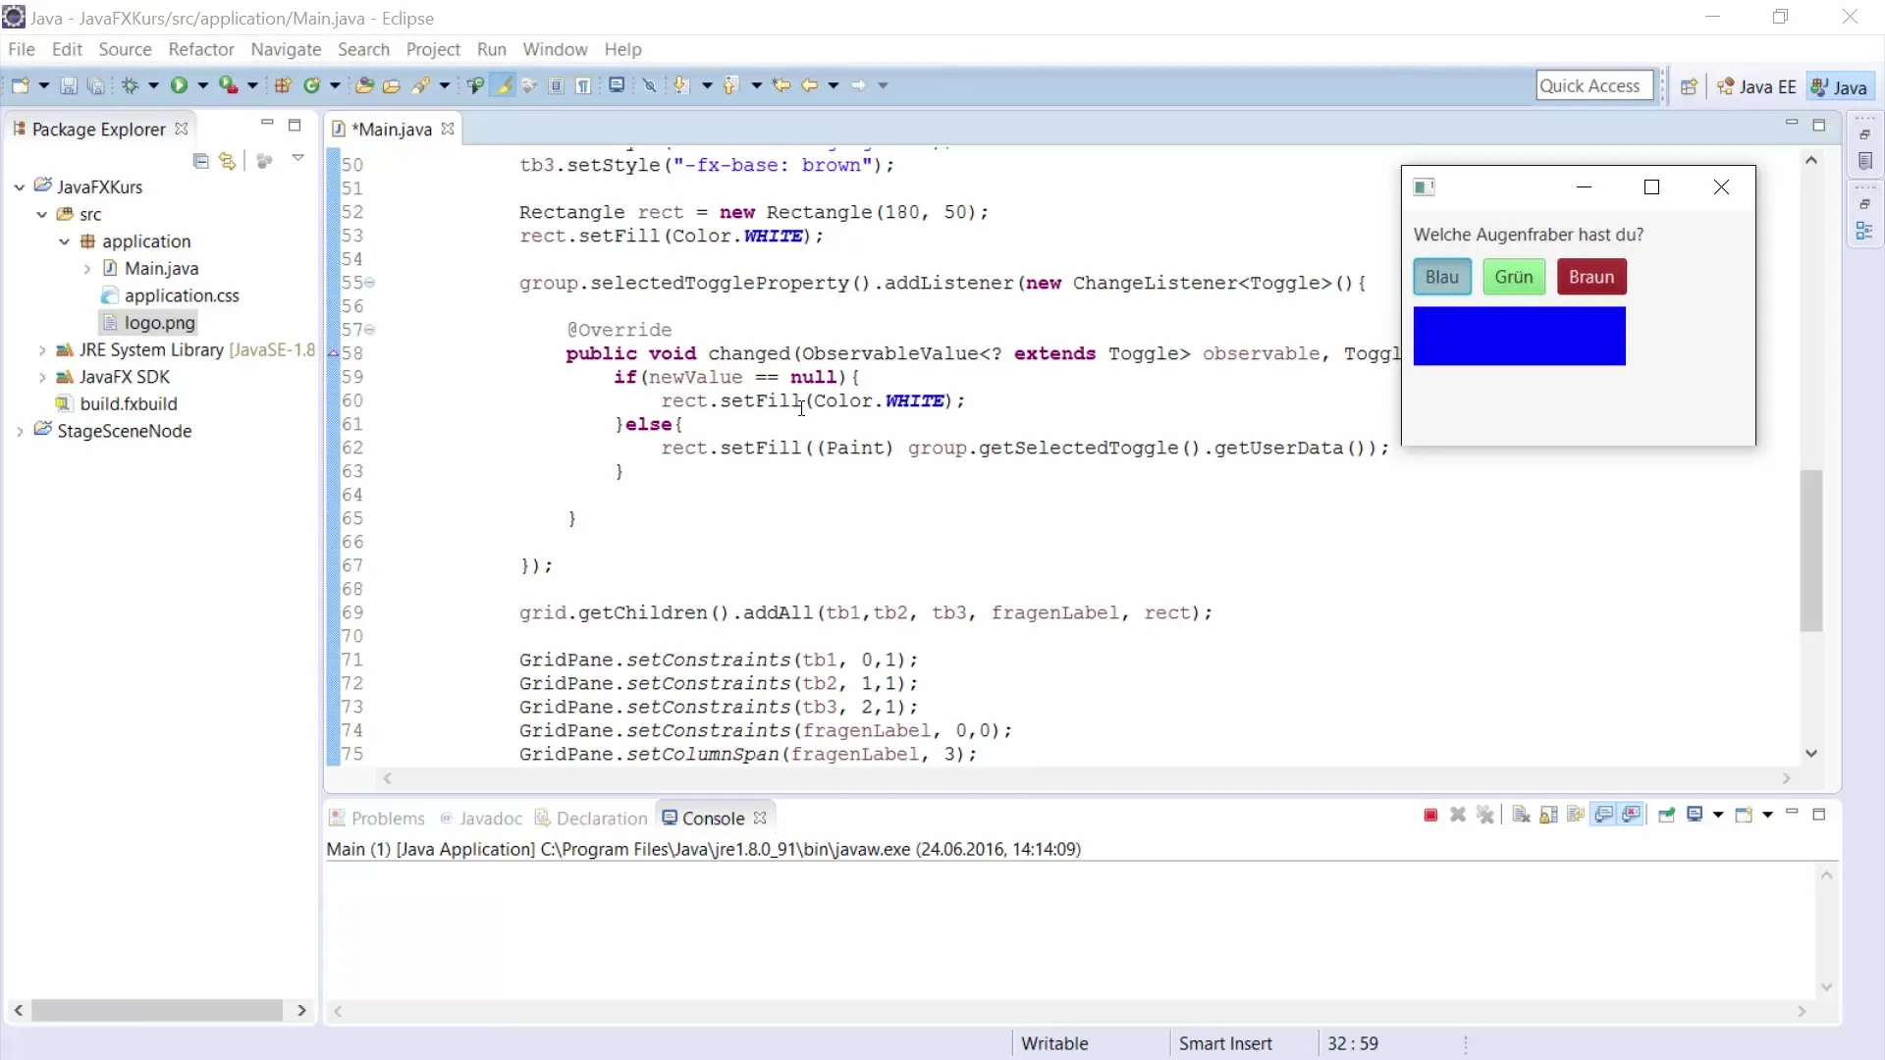Toggle Mark Occurrences highlighter icon
Screen dimensions: 1885x1060
click(504, 85)
